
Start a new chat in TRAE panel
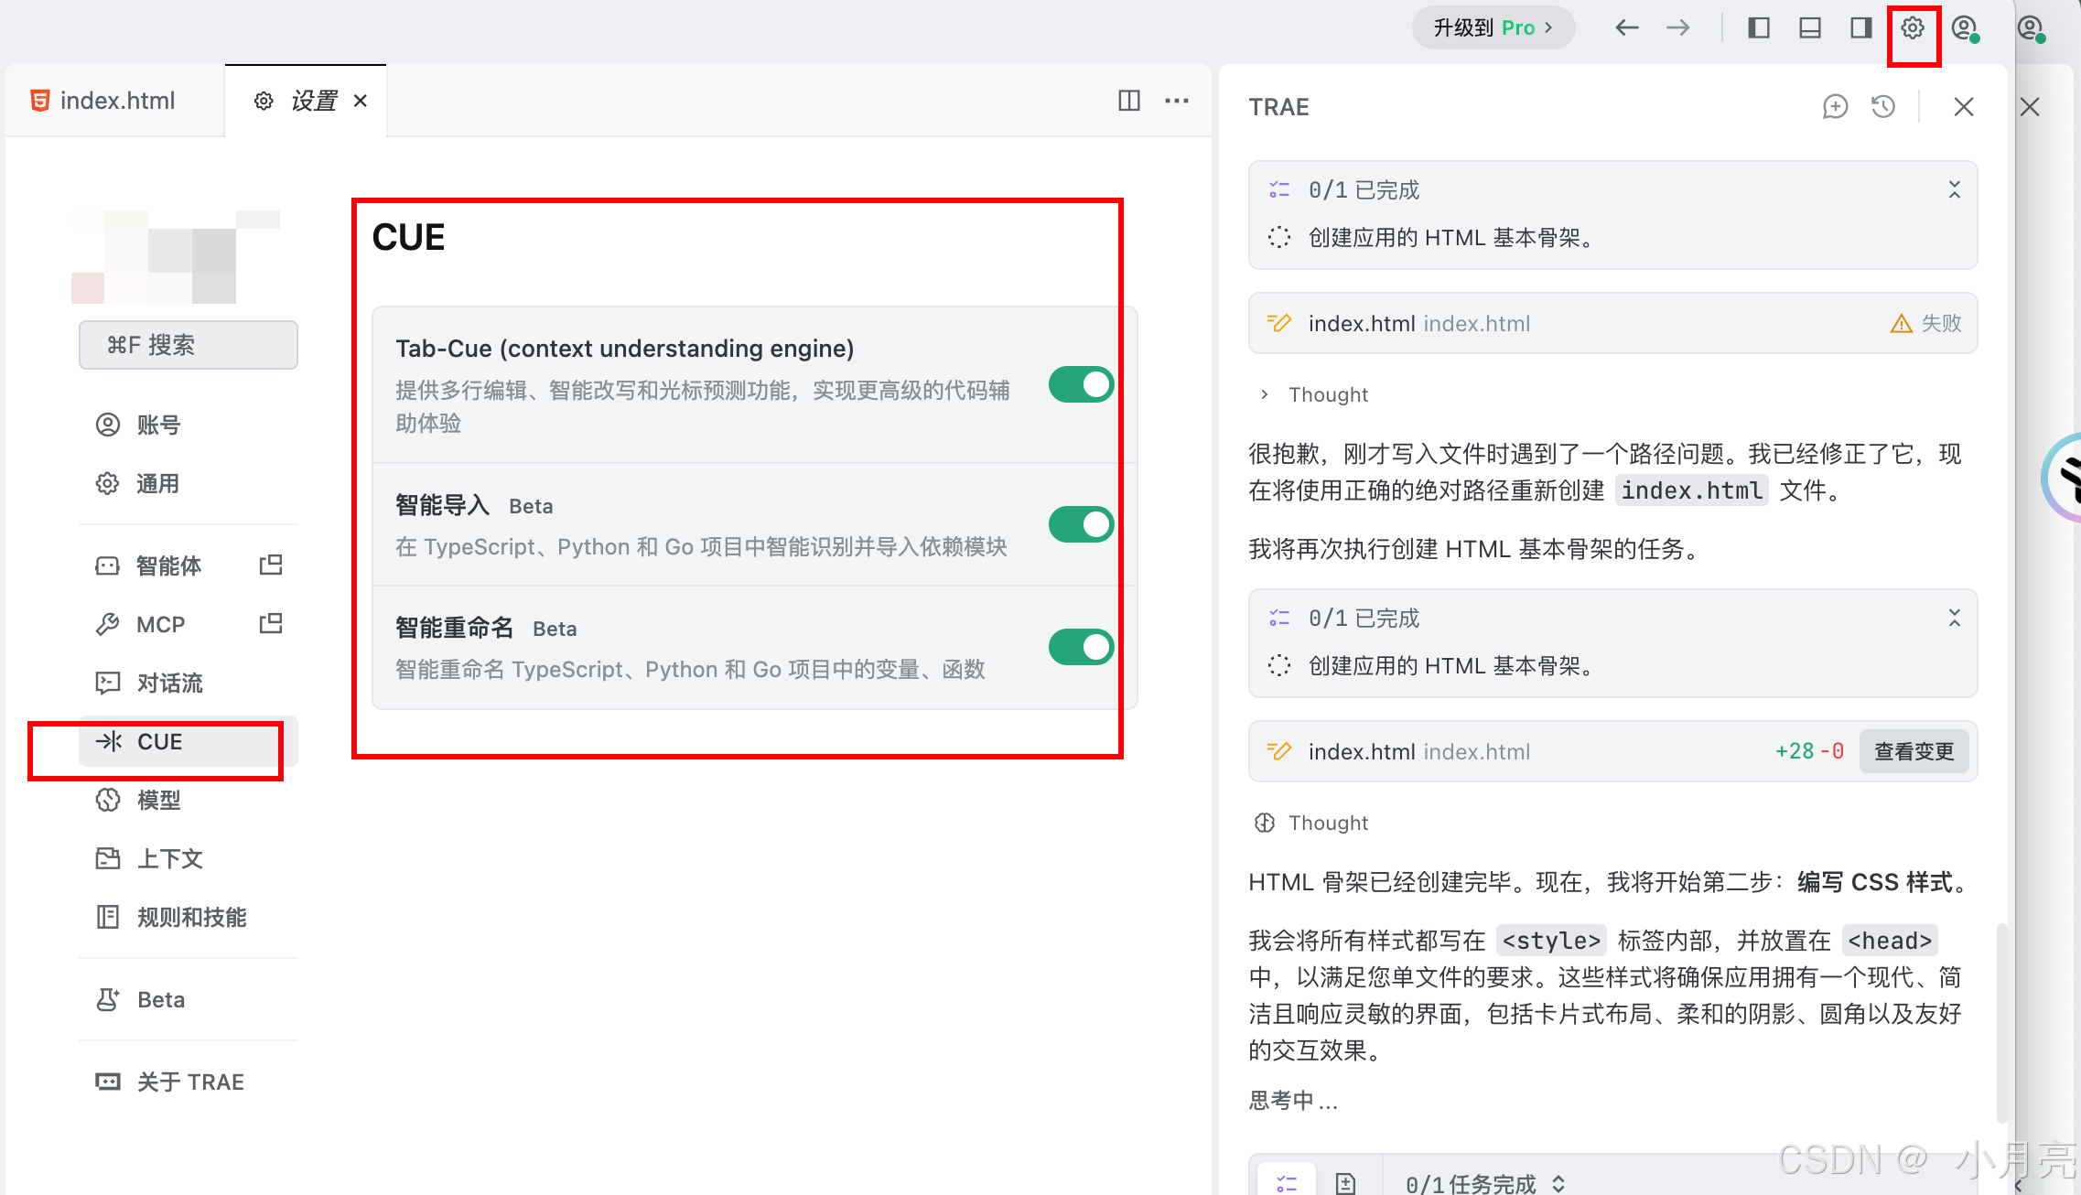pos(1835,107)
